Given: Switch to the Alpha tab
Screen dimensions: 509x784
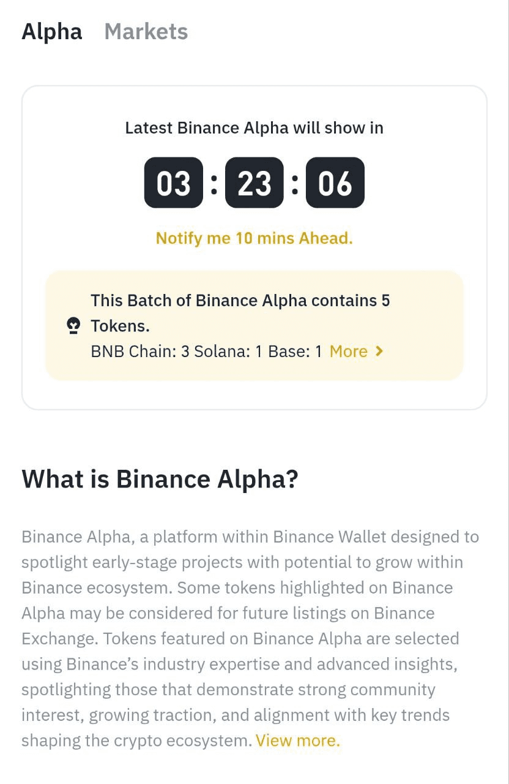Looking at the screenshot, I should tap(51, 31).
